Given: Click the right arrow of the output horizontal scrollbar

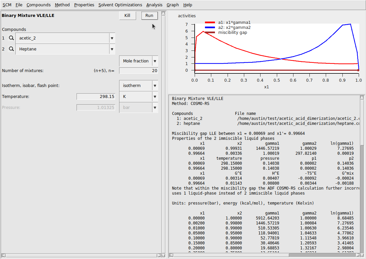Looking at the screenshot, I should coord(358,255).
